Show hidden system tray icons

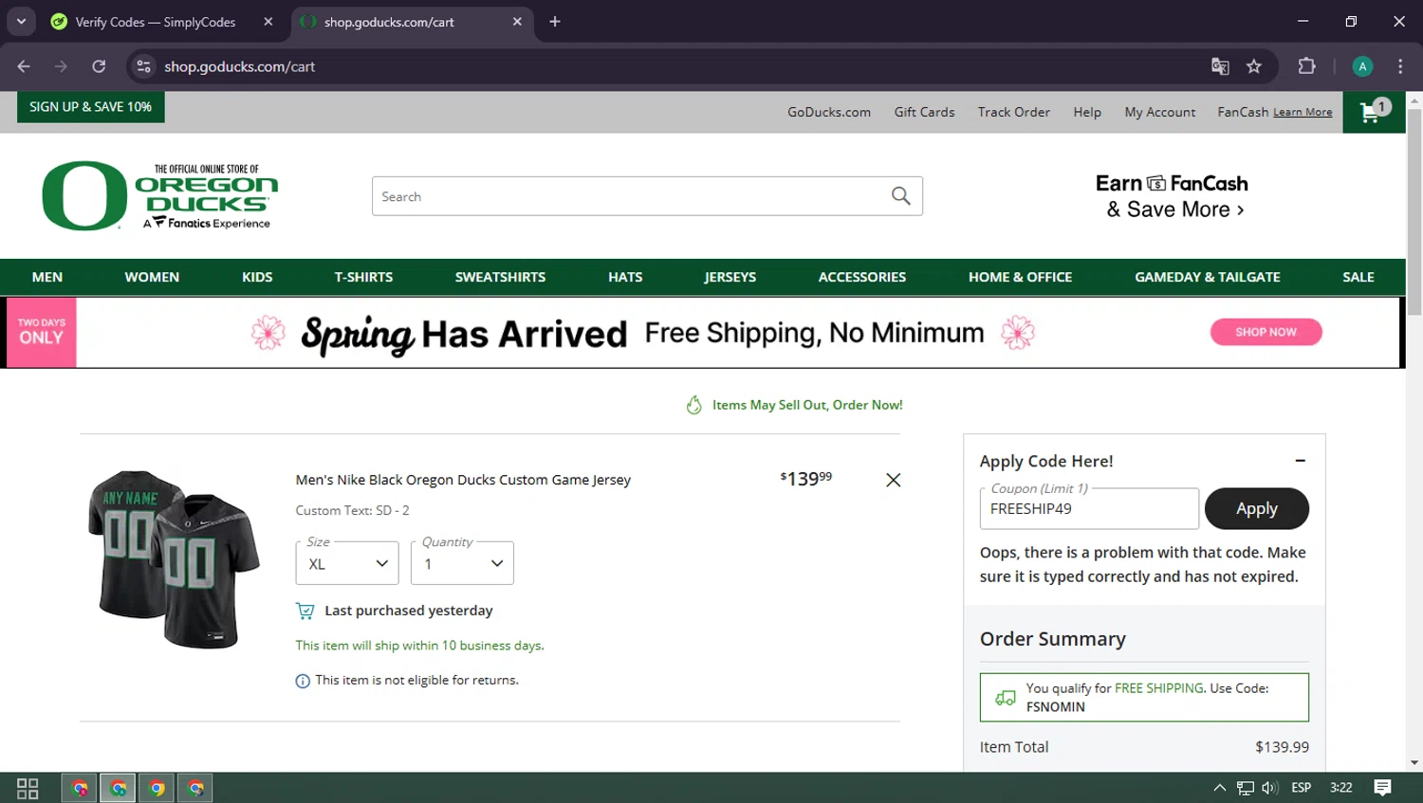[1219, 788]
